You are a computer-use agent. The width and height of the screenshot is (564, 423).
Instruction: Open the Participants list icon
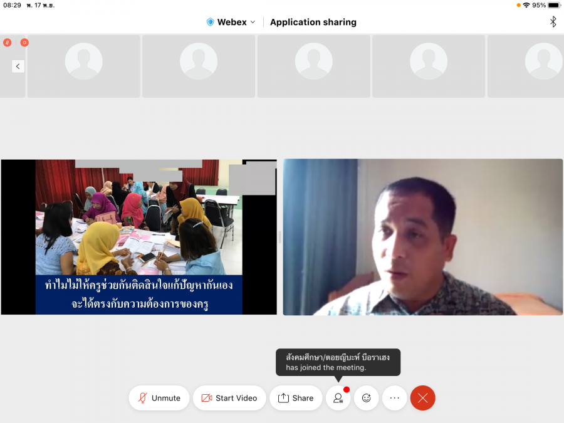(338, 398)
